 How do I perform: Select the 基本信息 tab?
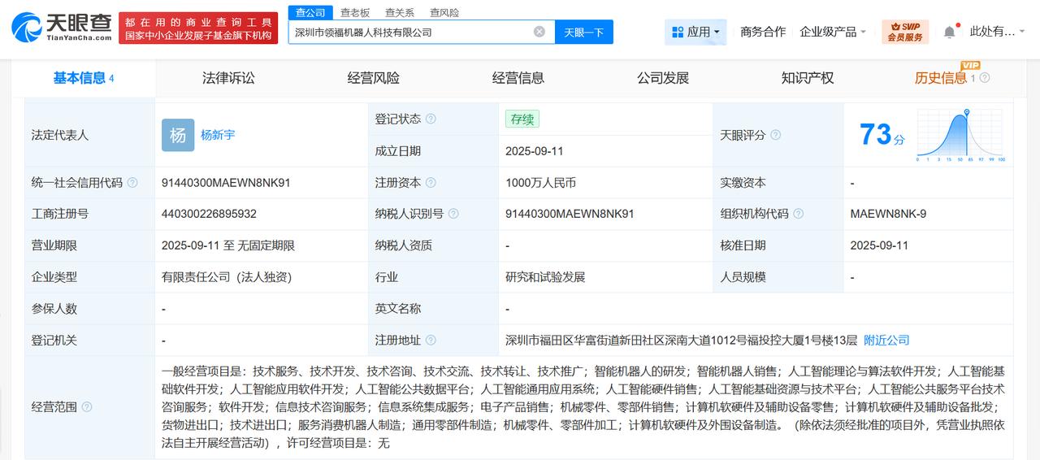pyautogui.click(x=84, y=78)
